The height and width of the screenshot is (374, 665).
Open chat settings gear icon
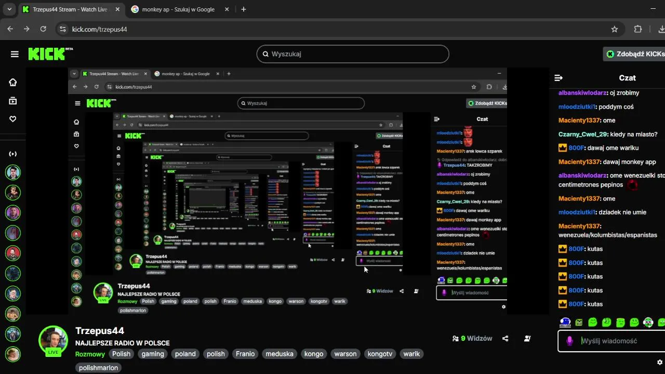point(660,362)
